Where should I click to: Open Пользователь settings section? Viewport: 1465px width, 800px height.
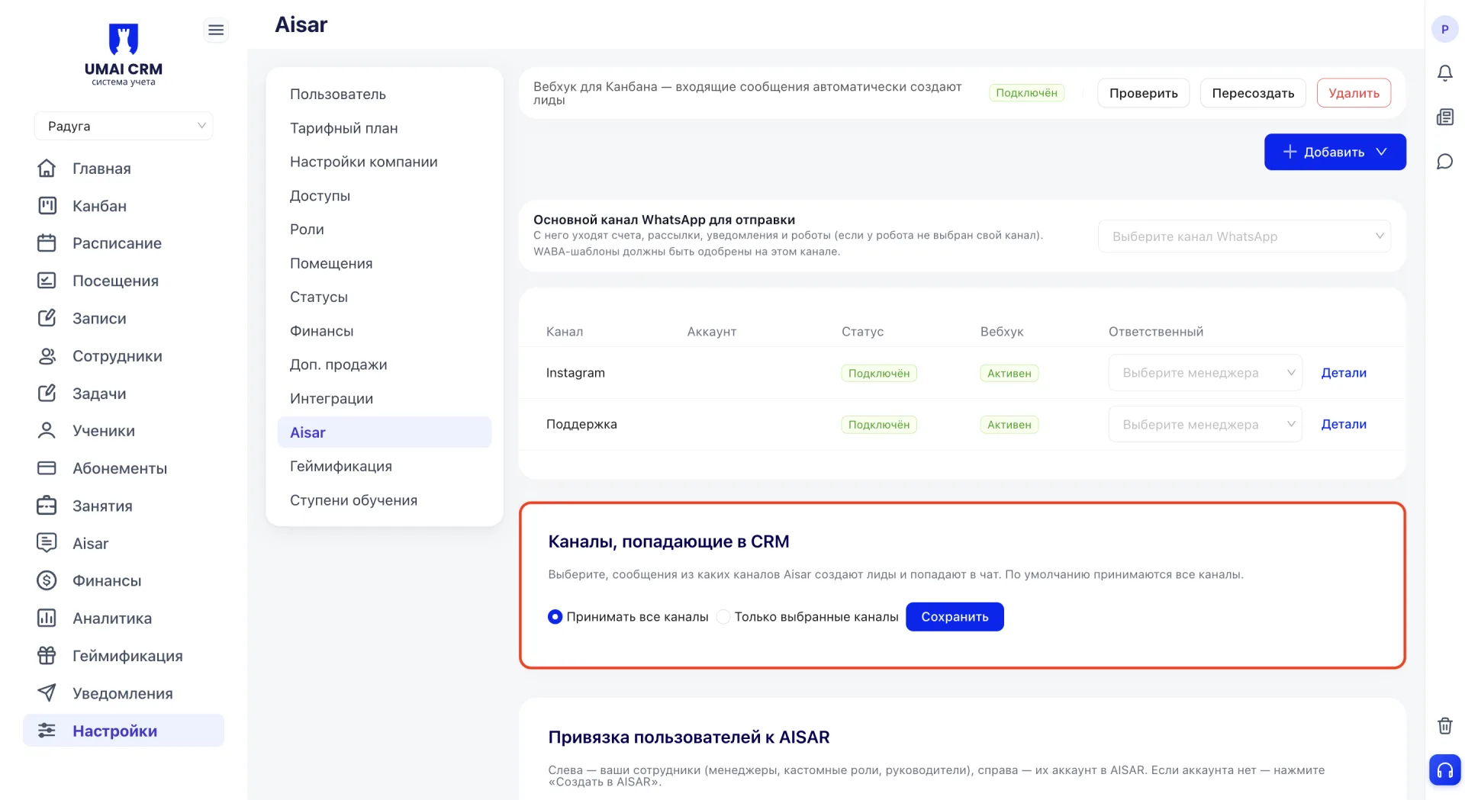[385, 94]
